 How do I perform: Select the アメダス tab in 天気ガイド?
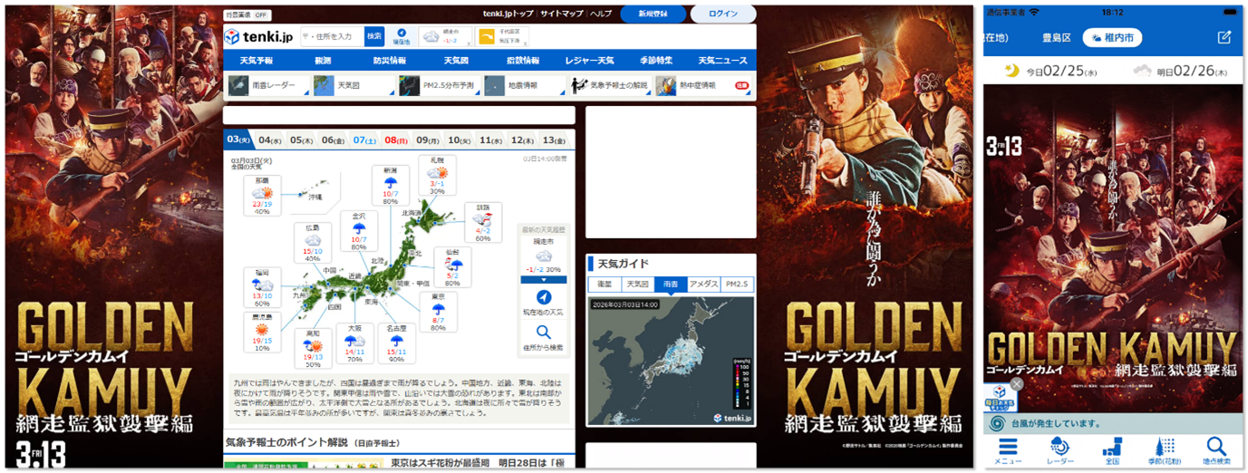[x=703, y=284]
